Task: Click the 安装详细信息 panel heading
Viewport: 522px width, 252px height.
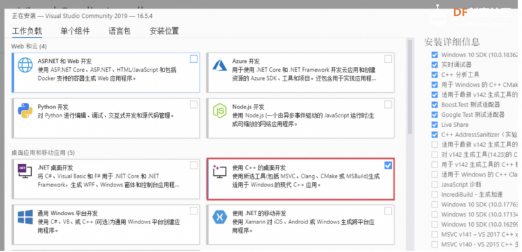Action: [452, 42]
